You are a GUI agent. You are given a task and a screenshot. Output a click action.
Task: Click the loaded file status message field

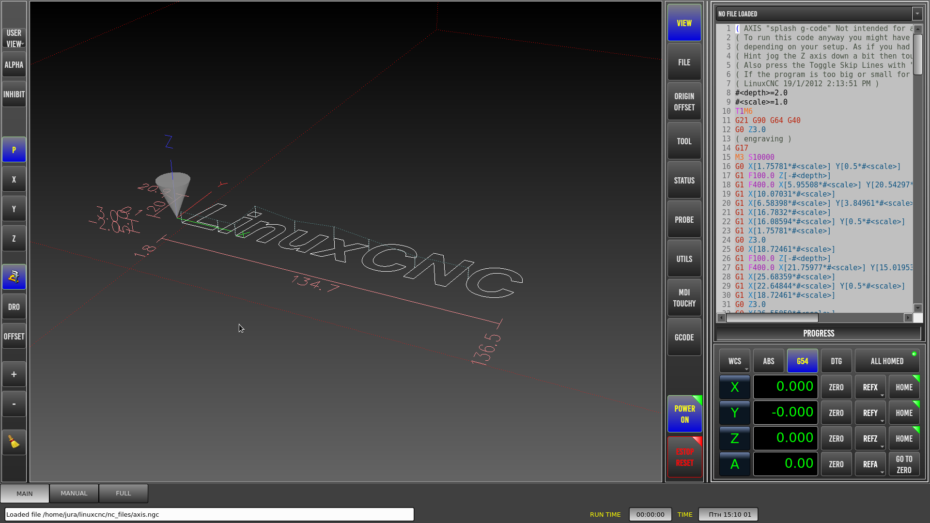(209, 514)
